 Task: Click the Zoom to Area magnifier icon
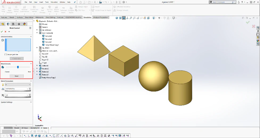(134, 18)
